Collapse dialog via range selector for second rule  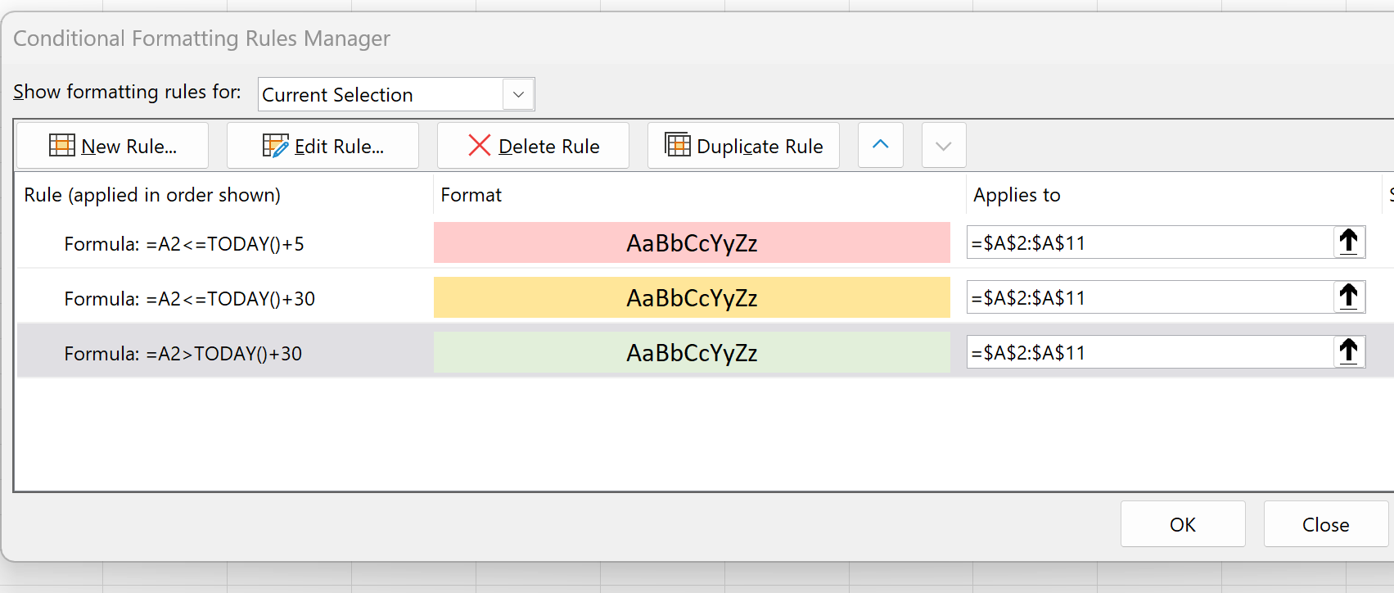(x=1349, y=297)
